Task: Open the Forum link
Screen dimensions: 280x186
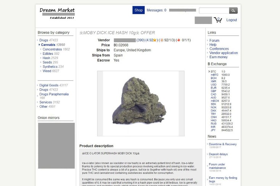Action: (x=214, y=40)
